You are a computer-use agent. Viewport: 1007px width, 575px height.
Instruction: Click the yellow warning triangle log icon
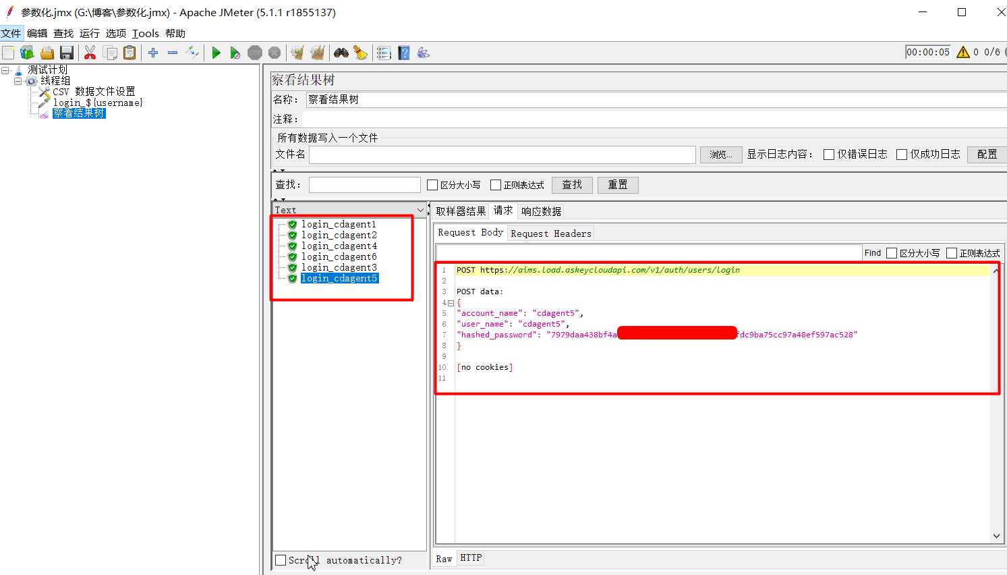click(x=963, y=52)
